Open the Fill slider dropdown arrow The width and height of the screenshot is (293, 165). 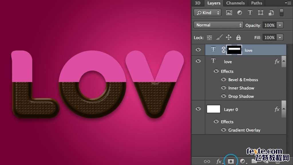[x=280, y=38]
